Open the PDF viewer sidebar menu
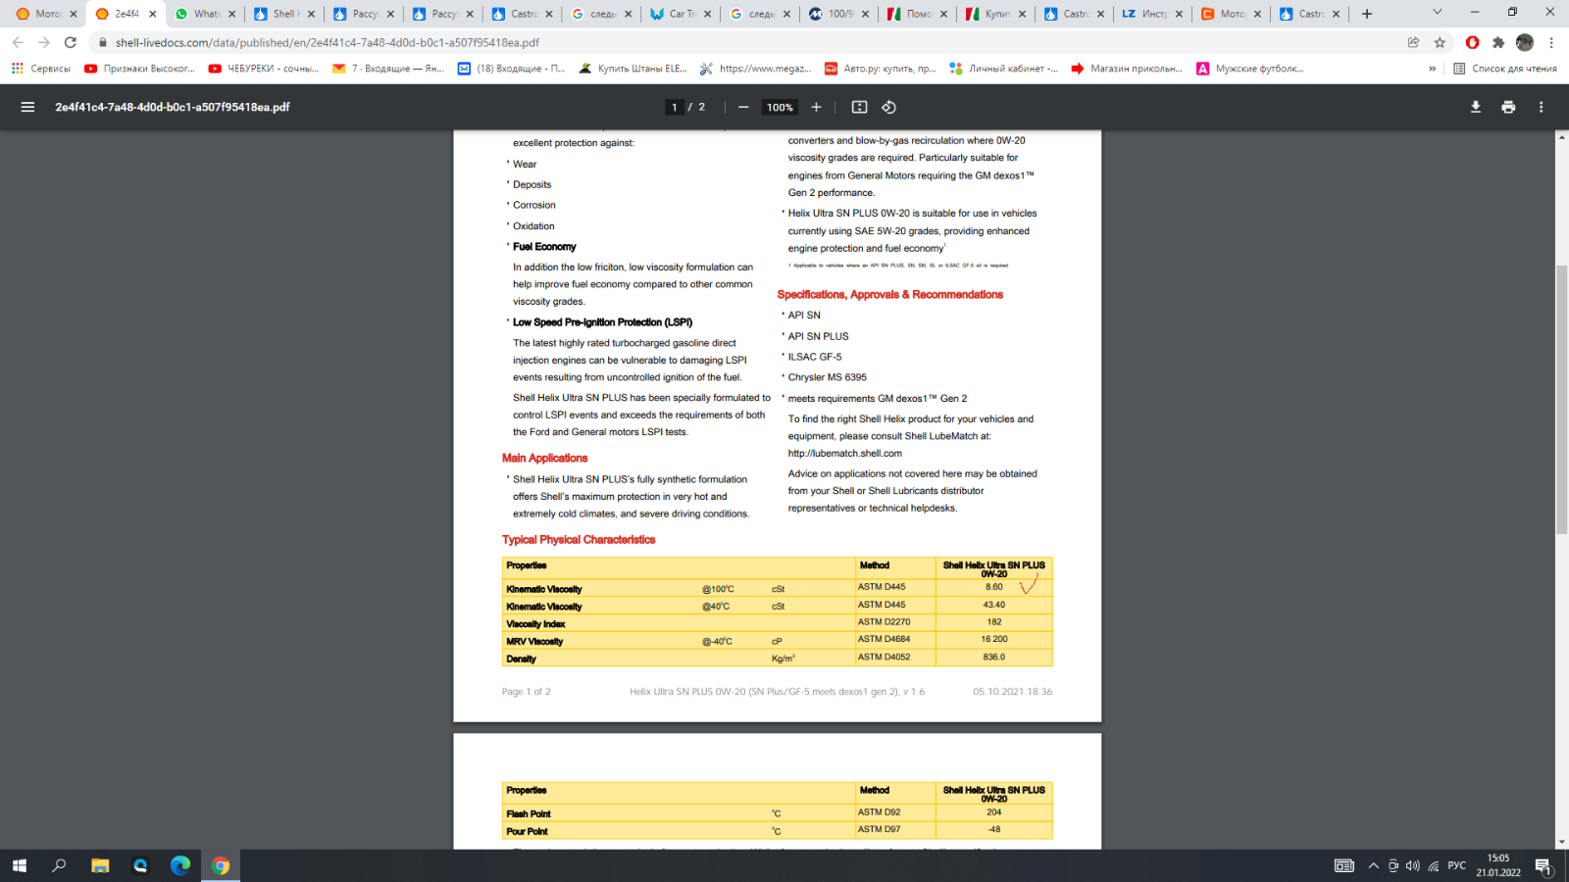1569x882 pixels. (x=27, y=107)
